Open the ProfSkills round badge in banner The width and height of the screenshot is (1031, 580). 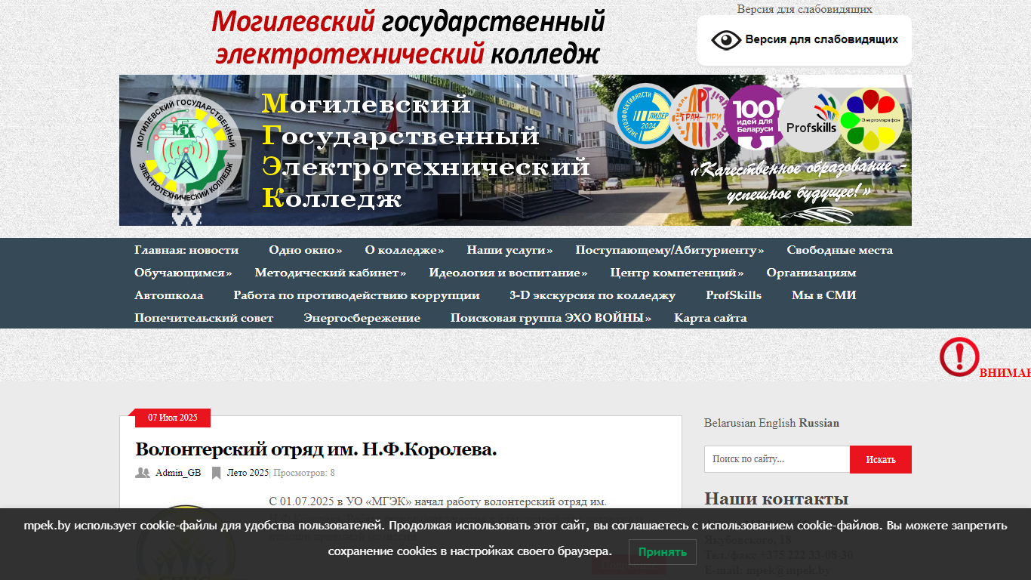[811, 120]
